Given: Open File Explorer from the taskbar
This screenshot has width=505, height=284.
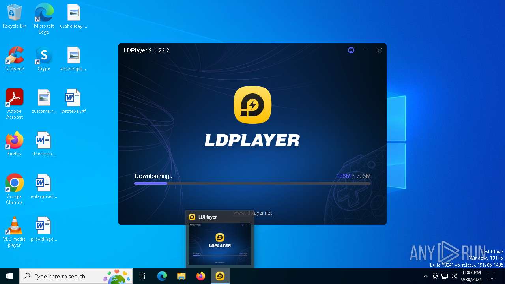Looking at the screenshot, I should [181, 276].
